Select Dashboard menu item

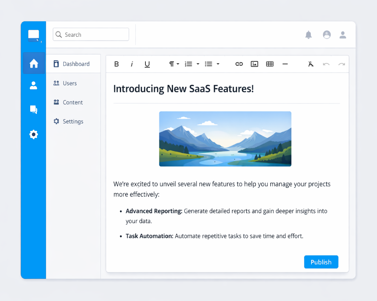point(73,64)
